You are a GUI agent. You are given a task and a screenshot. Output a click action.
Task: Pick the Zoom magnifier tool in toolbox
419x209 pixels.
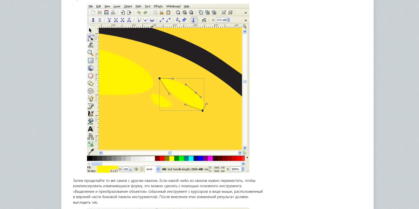click(x=91, y=53)
